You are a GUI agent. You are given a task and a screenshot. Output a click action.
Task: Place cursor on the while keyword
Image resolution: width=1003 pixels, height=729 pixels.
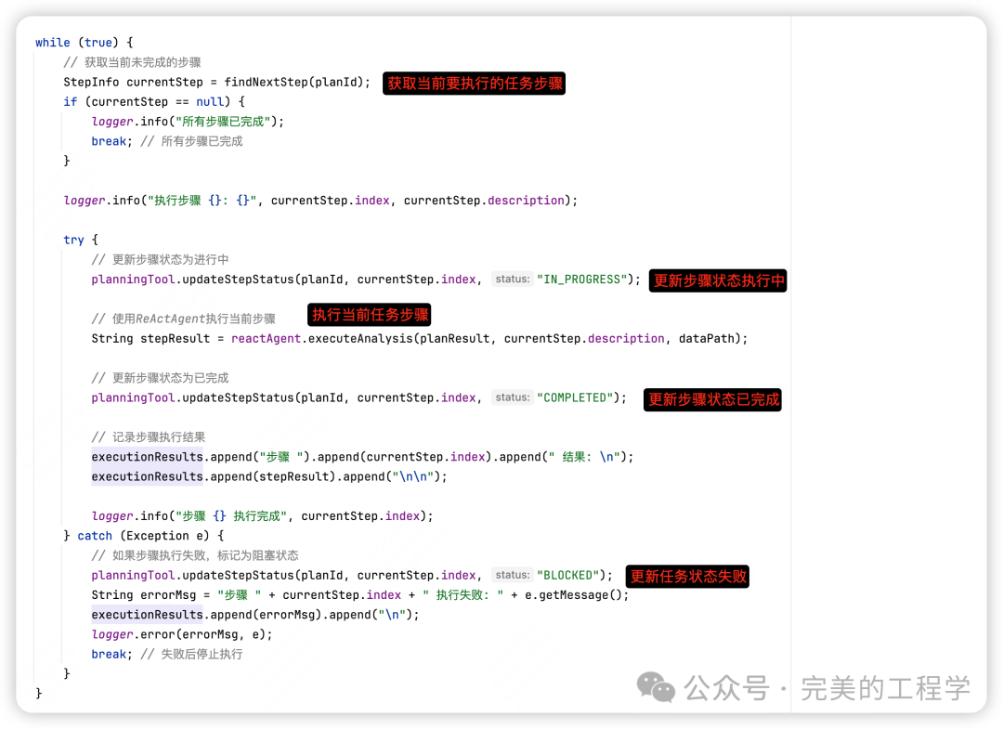[53, 43]
